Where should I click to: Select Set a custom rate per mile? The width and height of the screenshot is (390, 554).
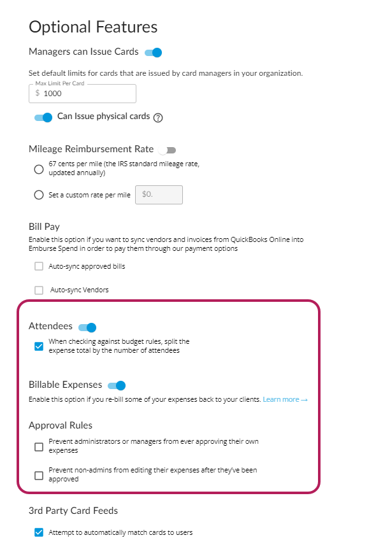click(39, 195)
